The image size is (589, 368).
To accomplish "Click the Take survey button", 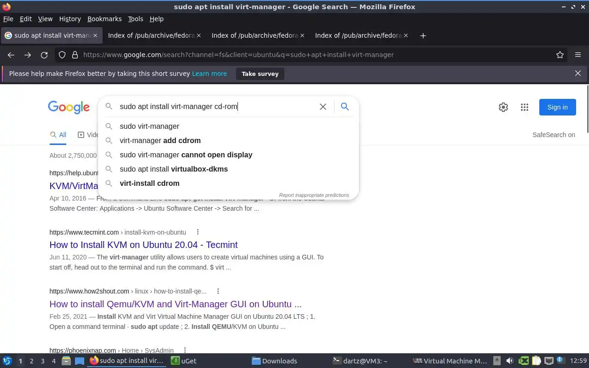I will [x=260, y=74].
